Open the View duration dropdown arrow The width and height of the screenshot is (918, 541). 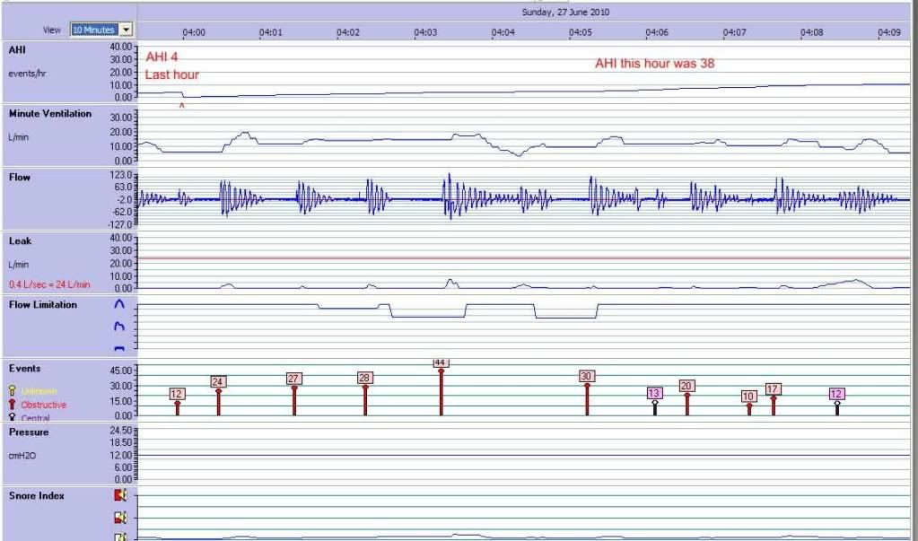click(x=127, y=30)
